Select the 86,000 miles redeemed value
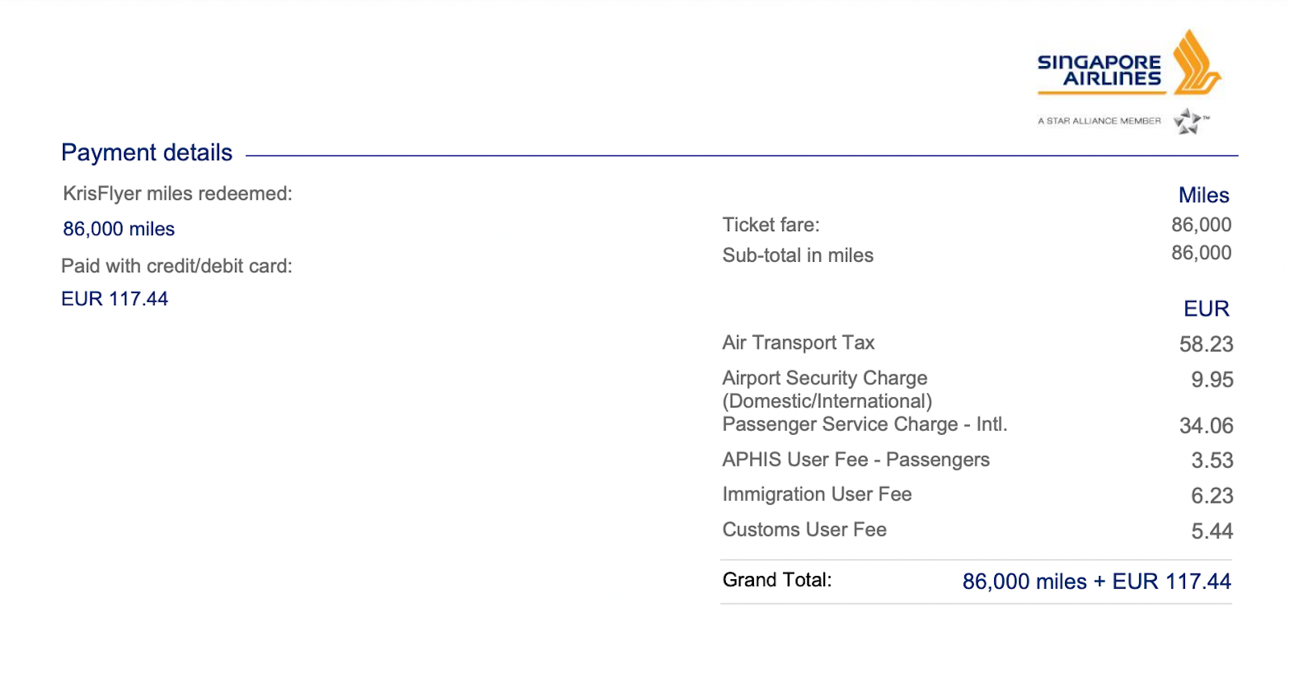 [x=118, y=230]
